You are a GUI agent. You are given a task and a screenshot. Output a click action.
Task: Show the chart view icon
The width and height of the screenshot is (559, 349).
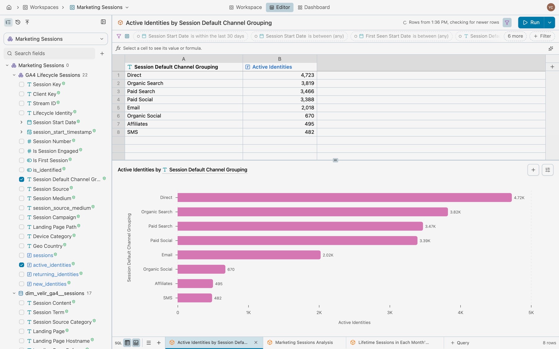[x=136, y=343]
